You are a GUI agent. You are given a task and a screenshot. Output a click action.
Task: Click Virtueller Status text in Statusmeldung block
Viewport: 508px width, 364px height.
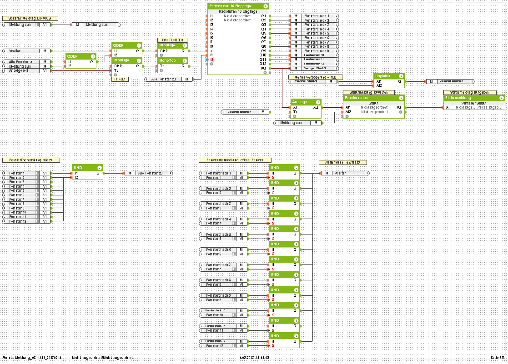click(x=473, y=103)
